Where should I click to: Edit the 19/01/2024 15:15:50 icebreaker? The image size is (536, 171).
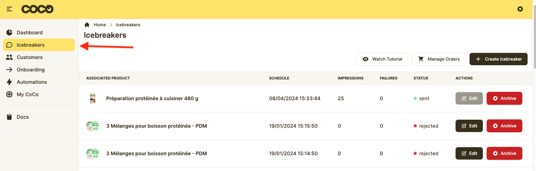(x=469, y=126)
